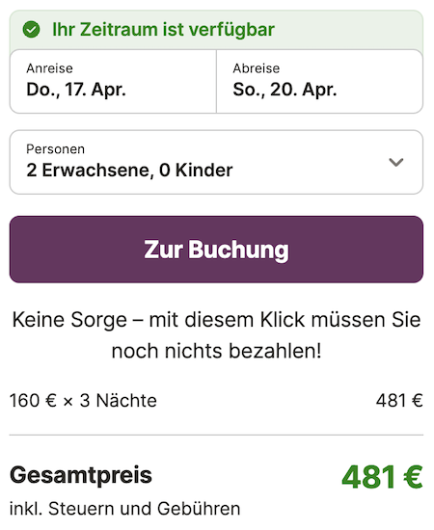This screenshot has width=434, height=530.
Task: Click the 'Anreise' label
Action: click(50, 68)
